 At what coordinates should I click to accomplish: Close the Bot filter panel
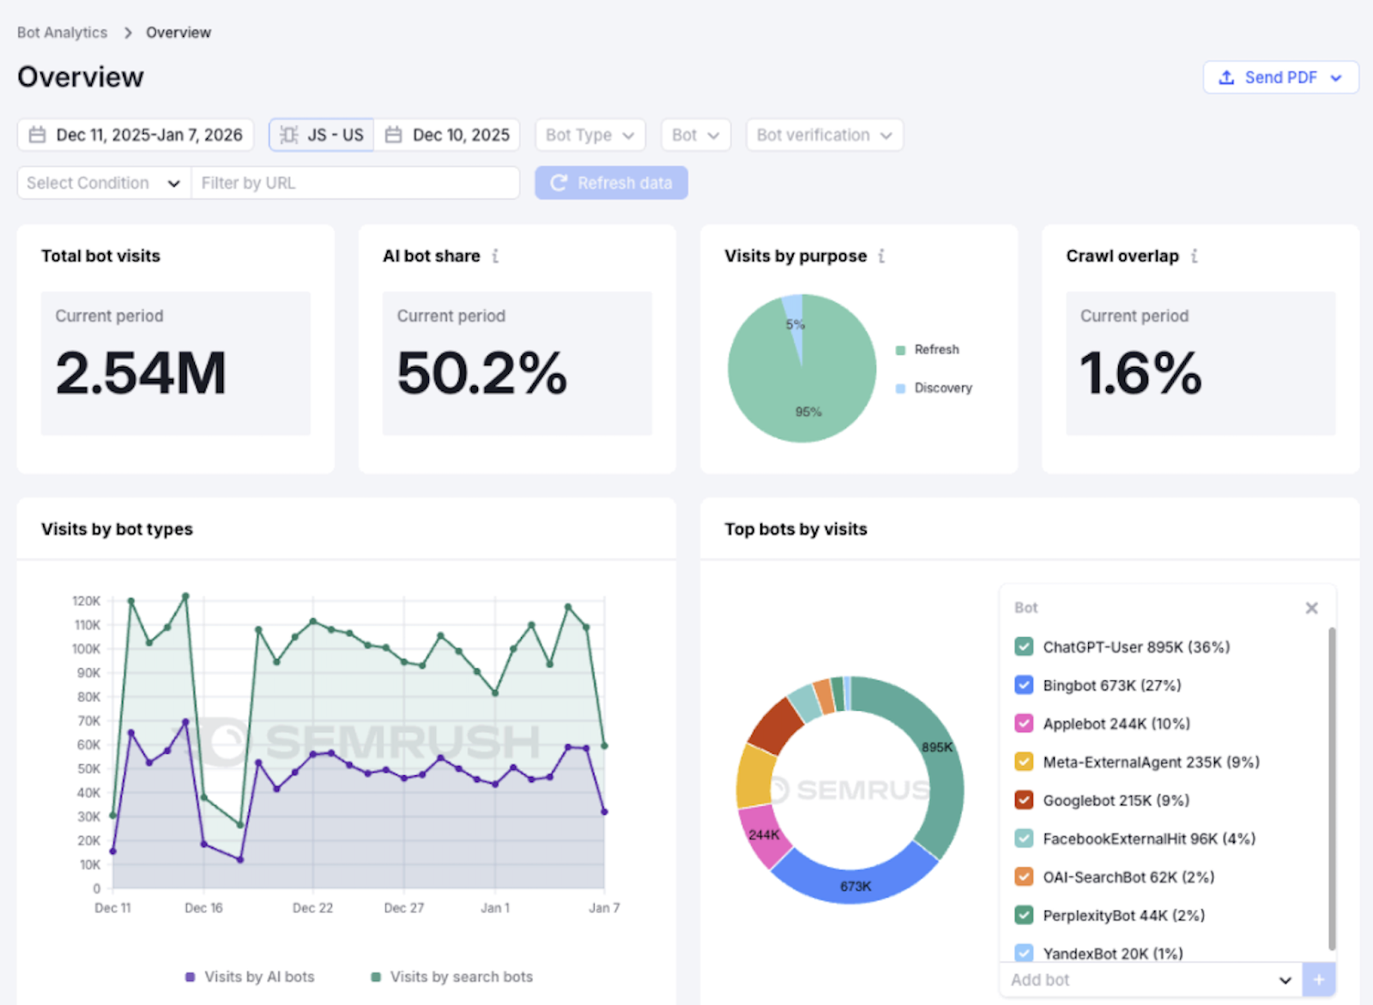point(1311,607)
